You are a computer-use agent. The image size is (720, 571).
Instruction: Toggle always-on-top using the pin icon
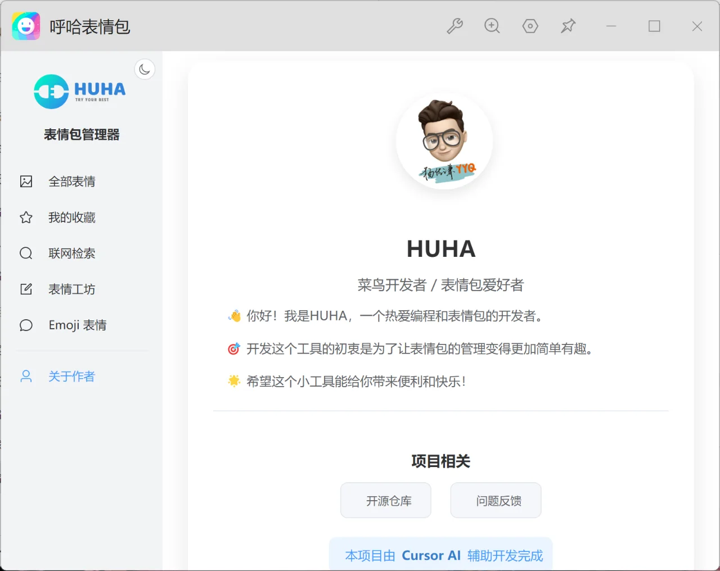(568, 26)
